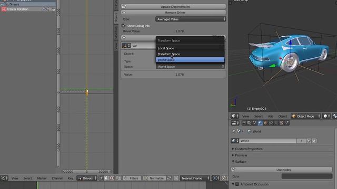This screenshot has height=189, width=337.
Task: Toggle the only-errors filter icon
Action: (112, 178)
